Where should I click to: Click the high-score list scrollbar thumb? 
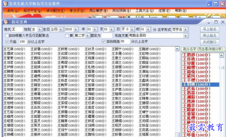(221, 68)
